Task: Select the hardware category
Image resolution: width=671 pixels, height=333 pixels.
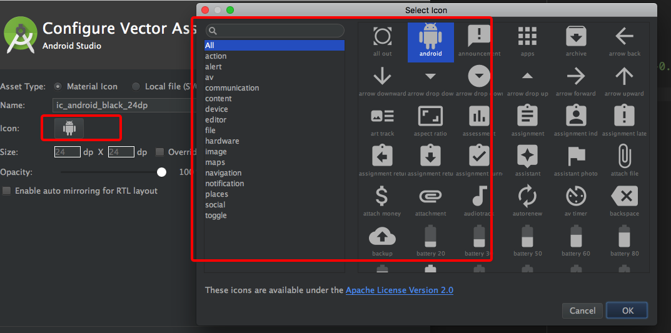Action: click(275, 141)
